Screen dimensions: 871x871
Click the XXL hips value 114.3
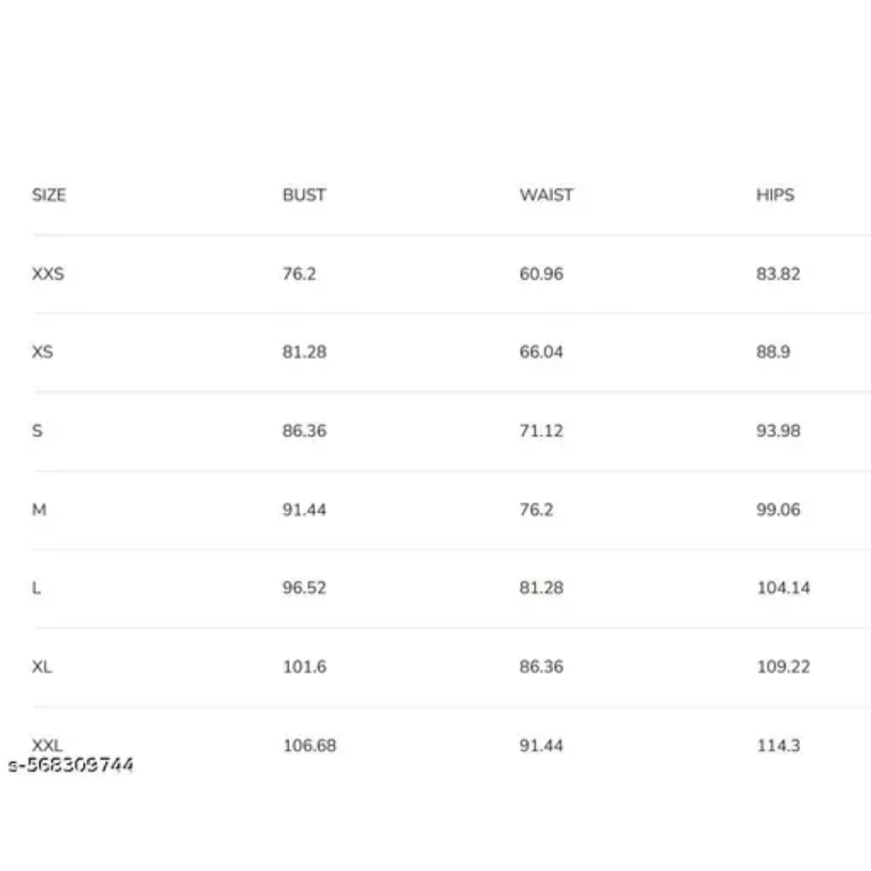point(779,745)
